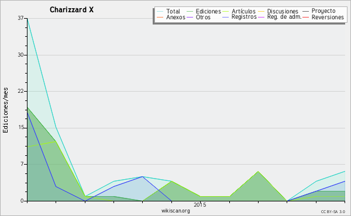Click the red Reversiones legend line swatch
This screenshot has height=216, width=351.
click(x=305, y=17)
